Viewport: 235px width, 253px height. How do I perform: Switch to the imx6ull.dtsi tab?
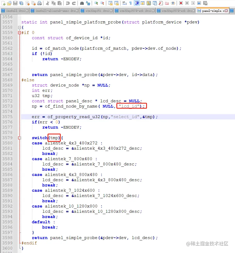pyautogui.click(x=15, y=11)
